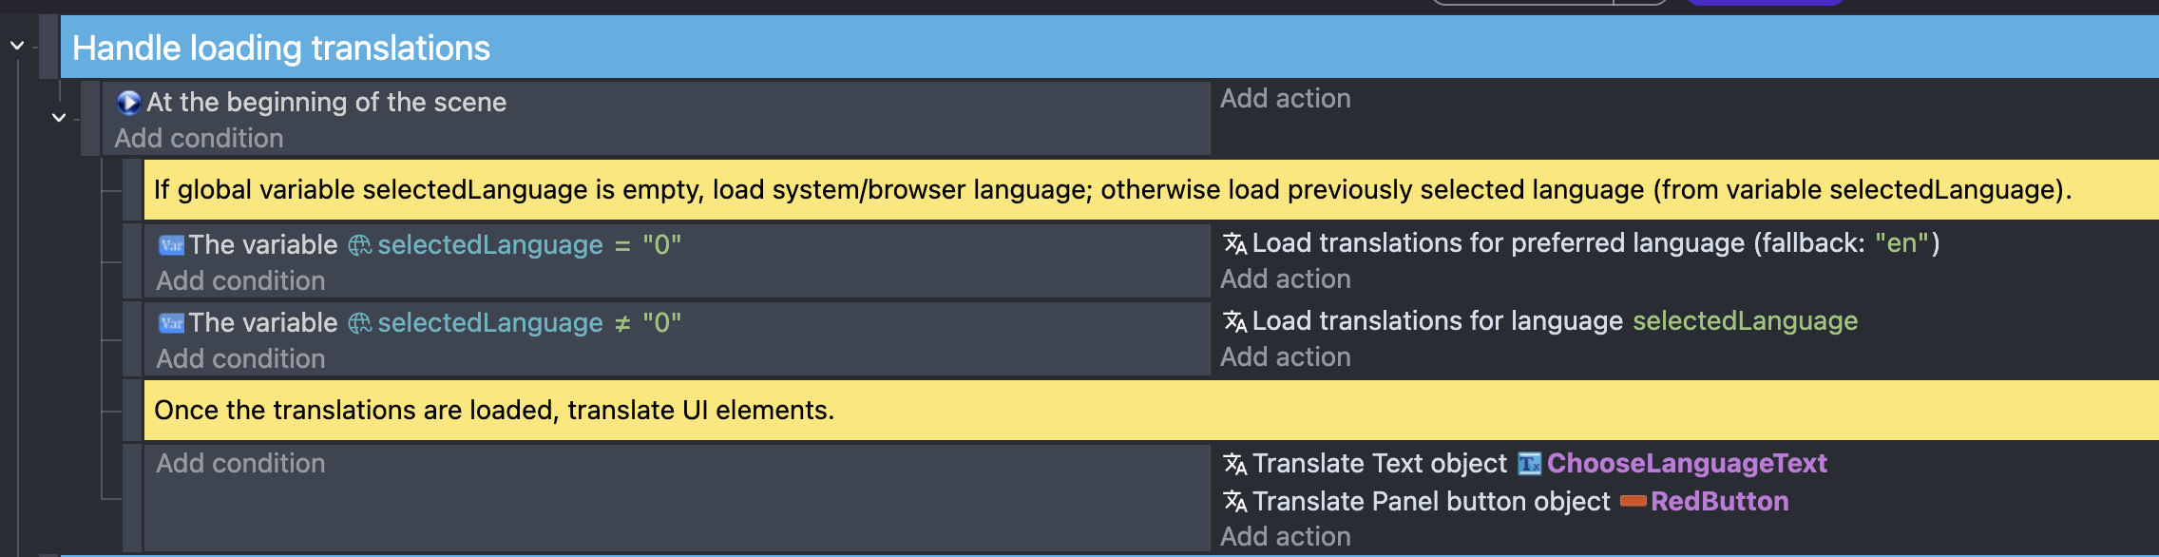Select the yellow comment about selectedLanguage variable
2159x557 pixels.
(x=1112, y=190)
